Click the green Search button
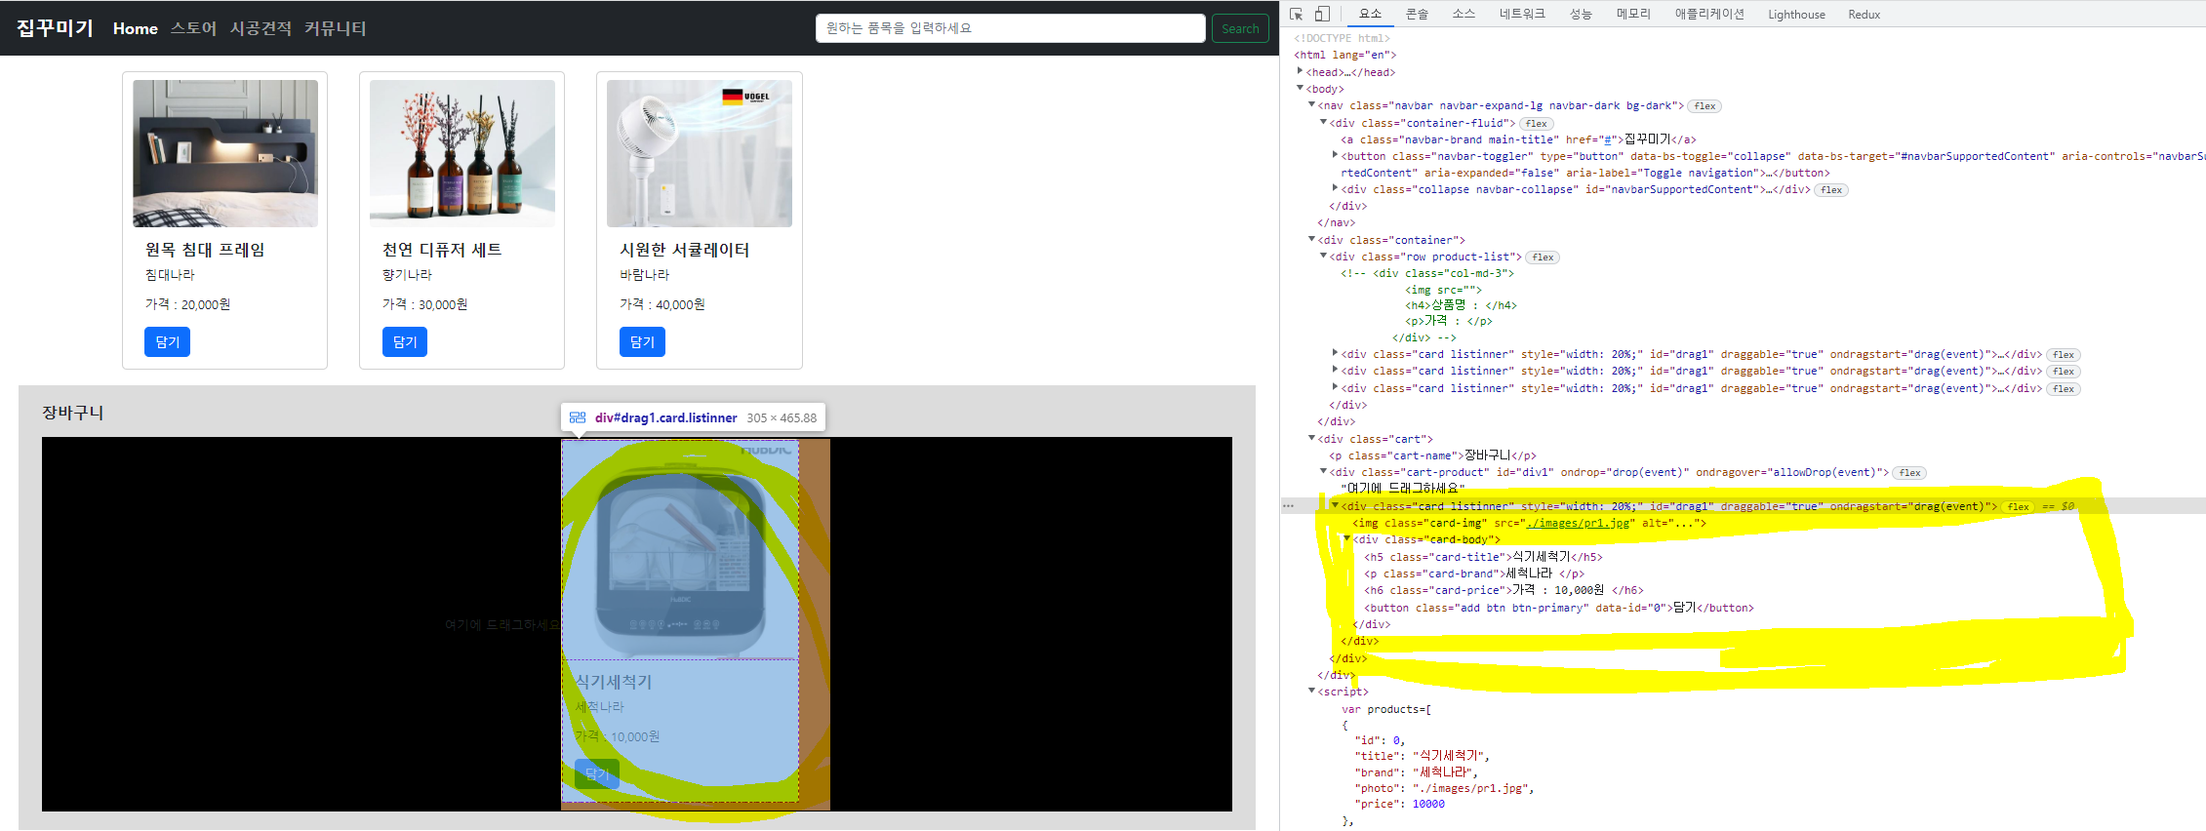The height and width of the screenshot is (831, 2206). pos(1240,28)
